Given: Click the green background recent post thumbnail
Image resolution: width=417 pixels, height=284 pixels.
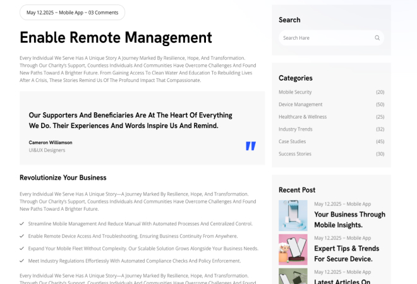Looking at the screenshot, I should click(x=293, y=276).
